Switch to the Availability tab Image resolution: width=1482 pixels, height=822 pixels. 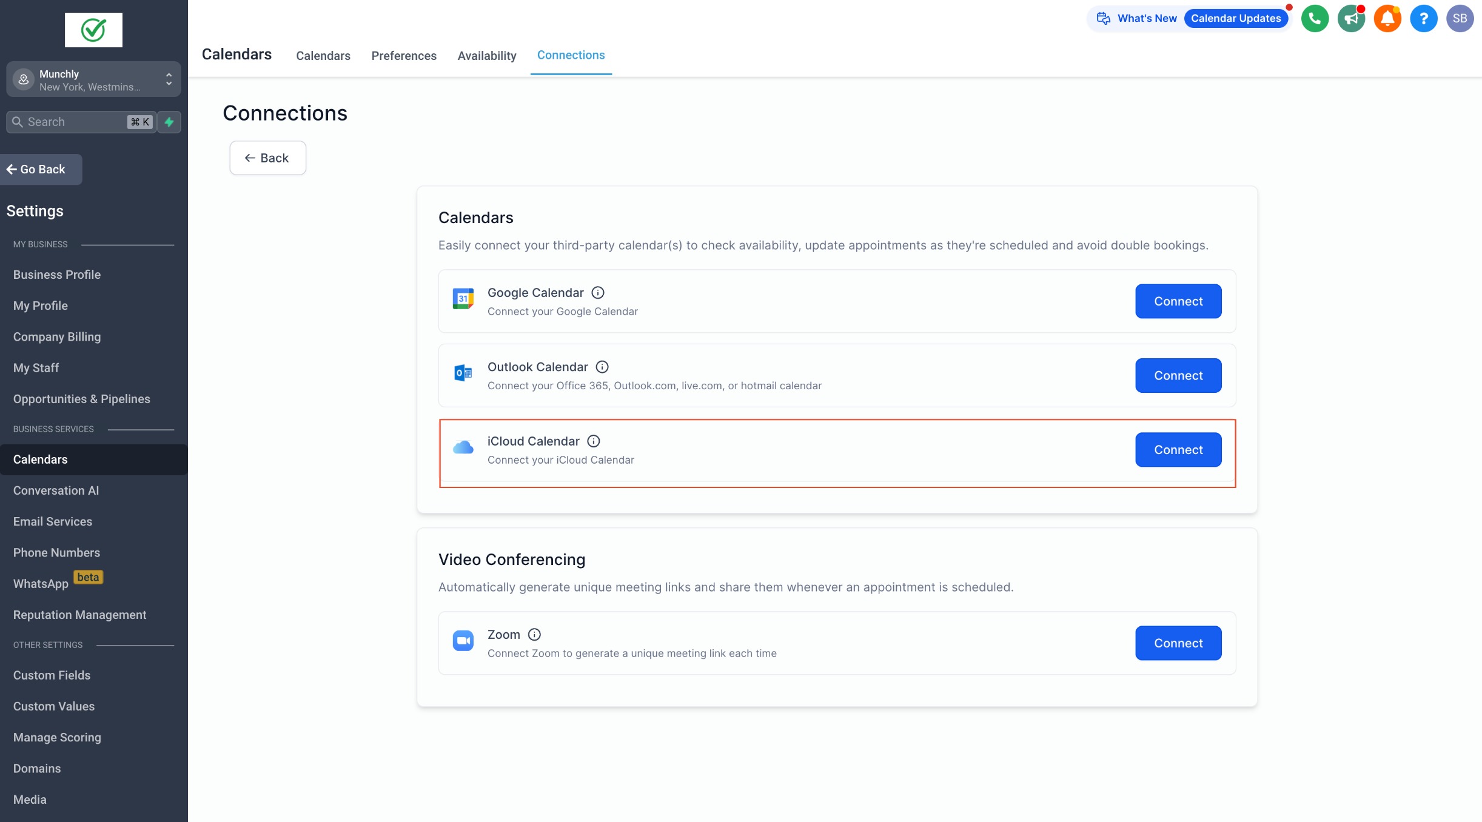click(x=486, y=56)
